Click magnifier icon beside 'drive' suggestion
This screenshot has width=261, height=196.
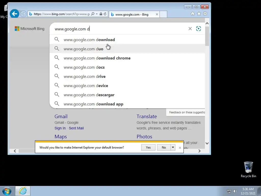[57, 76]
